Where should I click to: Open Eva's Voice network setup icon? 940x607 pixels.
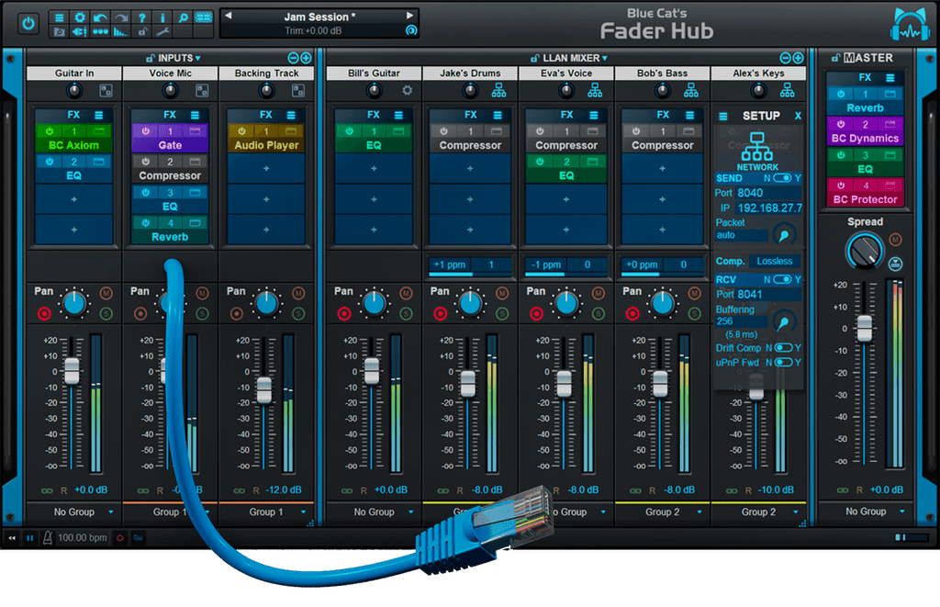(595, 91)
